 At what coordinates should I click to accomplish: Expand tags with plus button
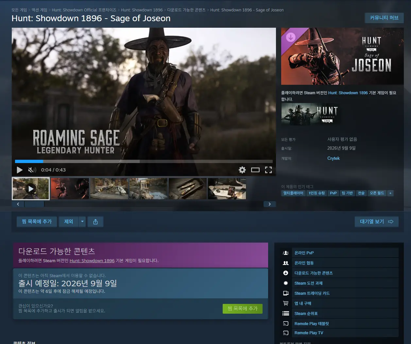[x=390, y=193]
